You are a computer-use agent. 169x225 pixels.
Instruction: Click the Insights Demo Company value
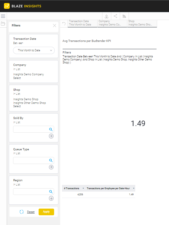click(x=29, y=74)
